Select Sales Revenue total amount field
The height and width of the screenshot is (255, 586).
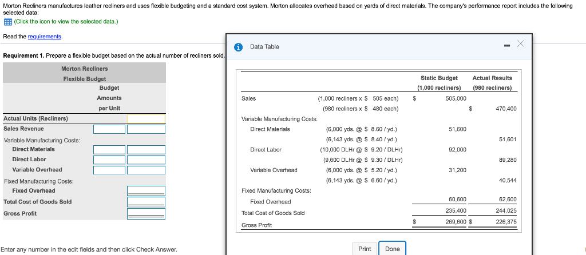(146, 129)
